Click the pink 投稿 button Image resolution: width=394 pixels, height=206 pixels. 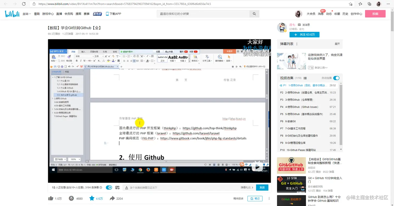click(375, 14)
